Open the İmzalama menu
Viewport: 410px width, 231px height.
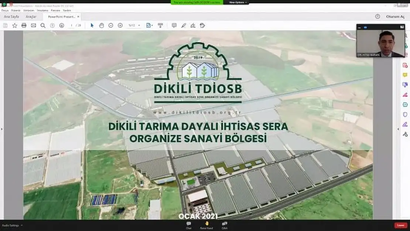pyautogui.click(x=42, y=10)
